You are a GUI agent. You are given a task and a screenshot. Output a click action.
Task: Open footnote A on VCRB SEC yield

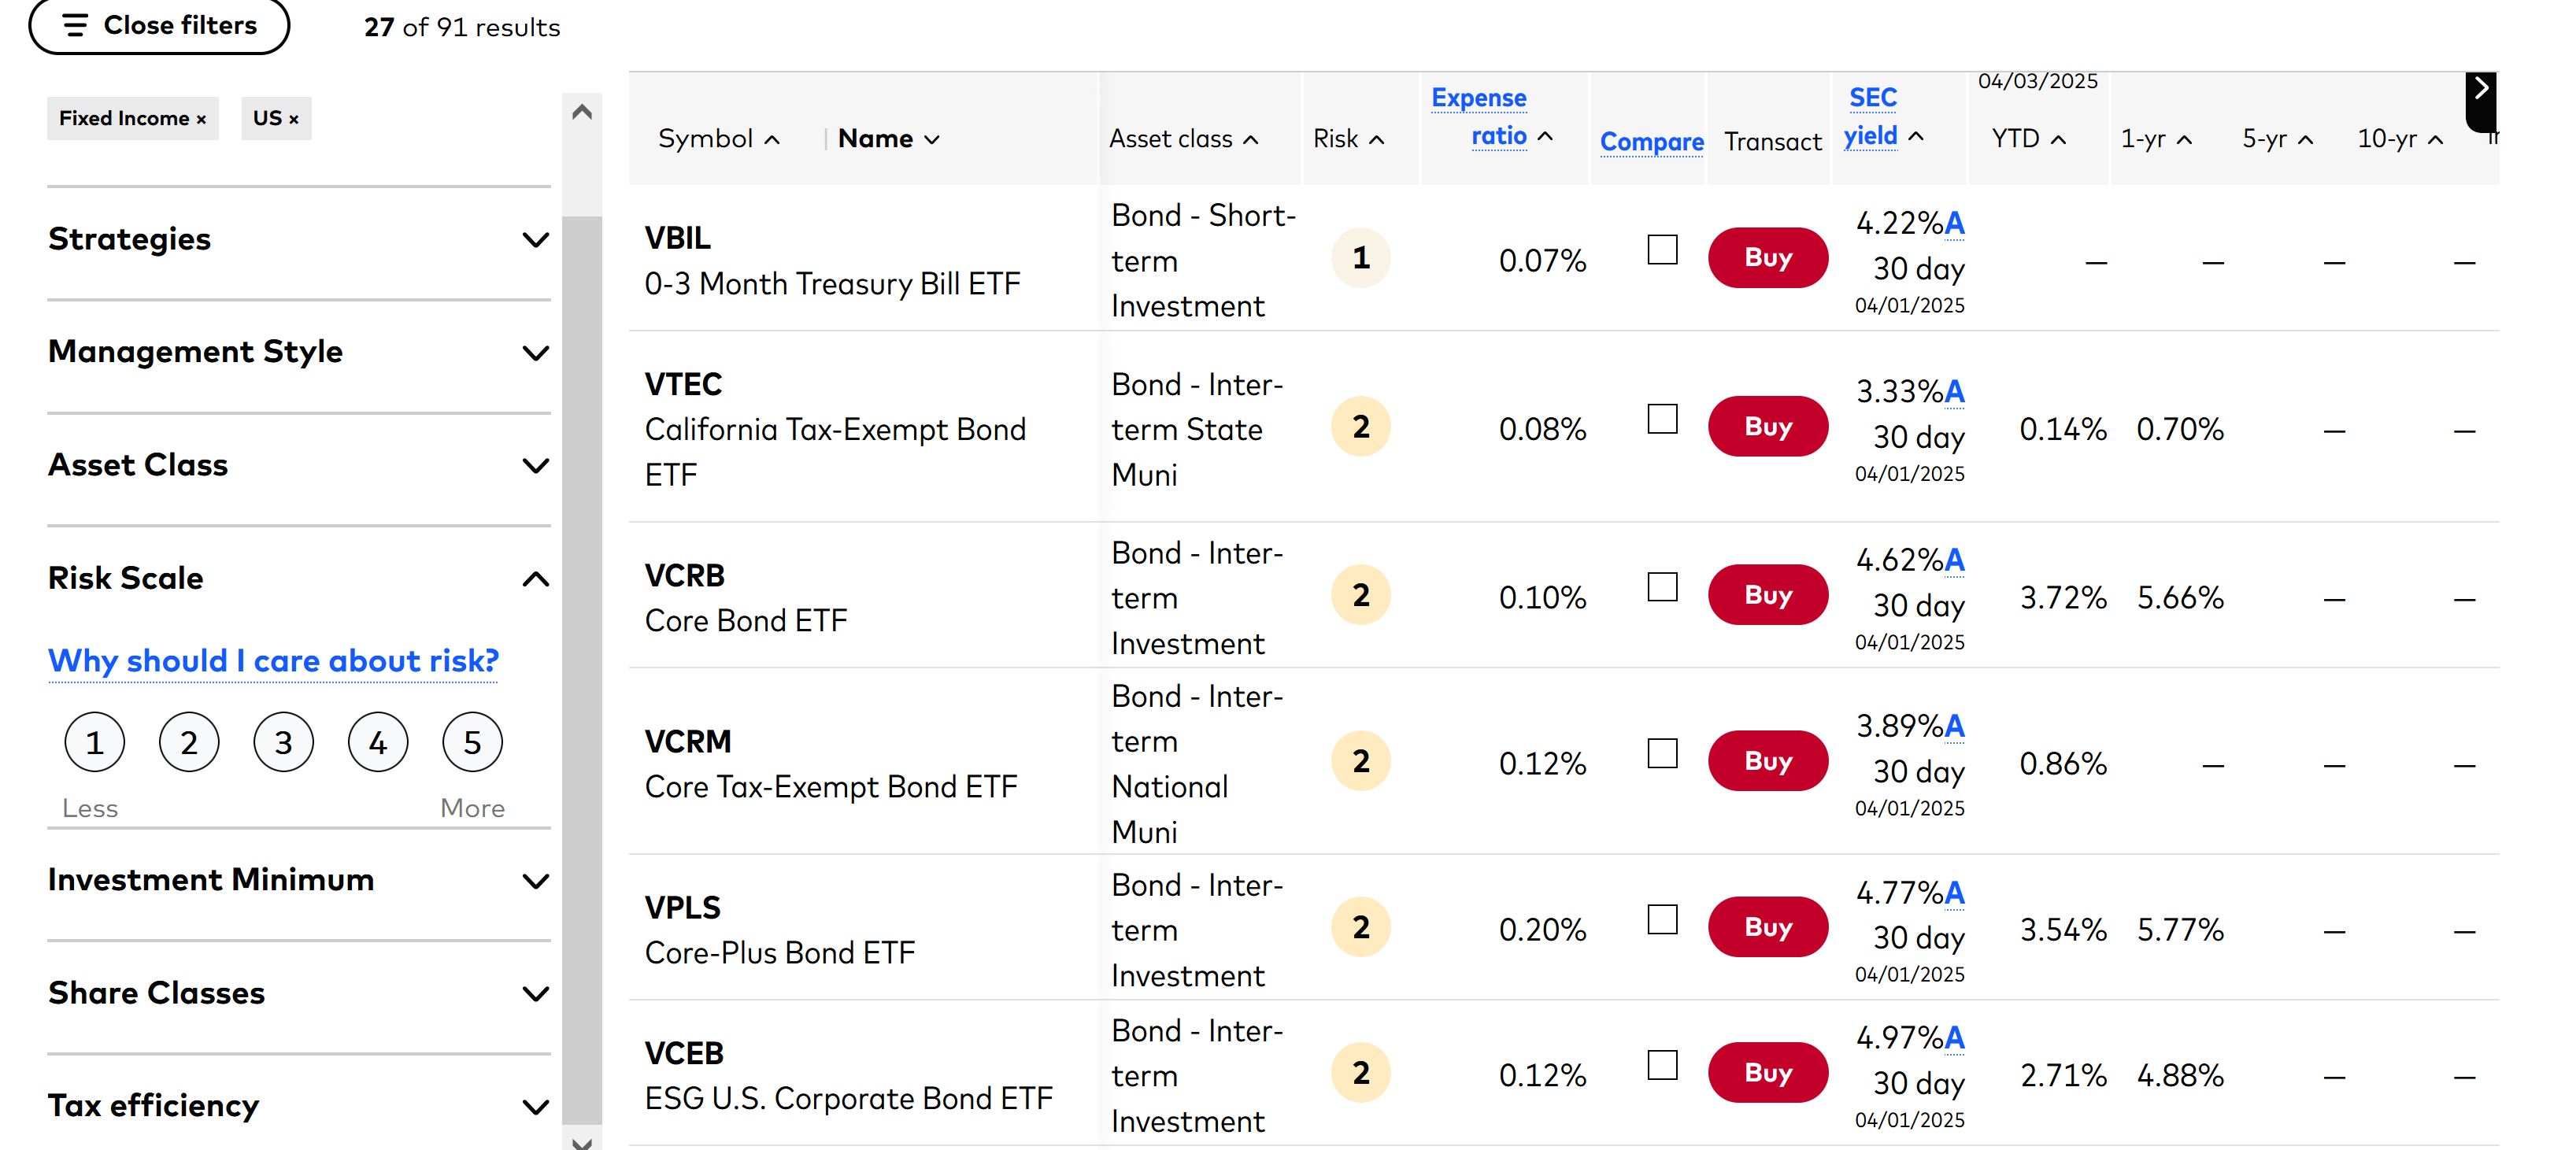1955,560
